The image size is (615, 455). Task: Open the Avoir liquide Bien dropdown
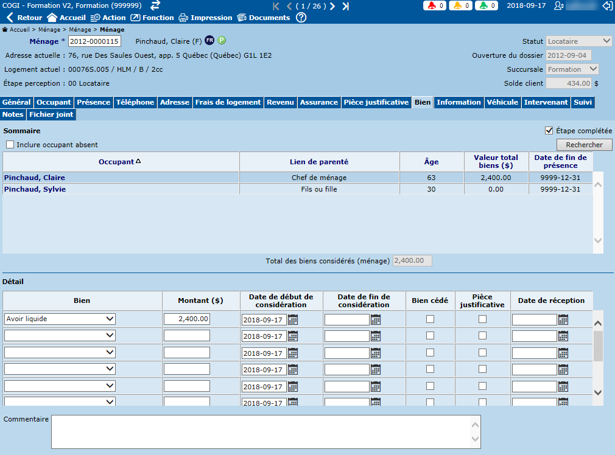point(60,319)
